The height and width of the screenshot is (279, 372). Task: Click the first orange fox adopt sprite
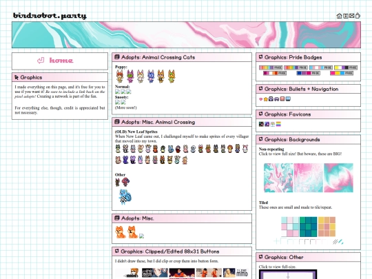click(x=121, y=231)
